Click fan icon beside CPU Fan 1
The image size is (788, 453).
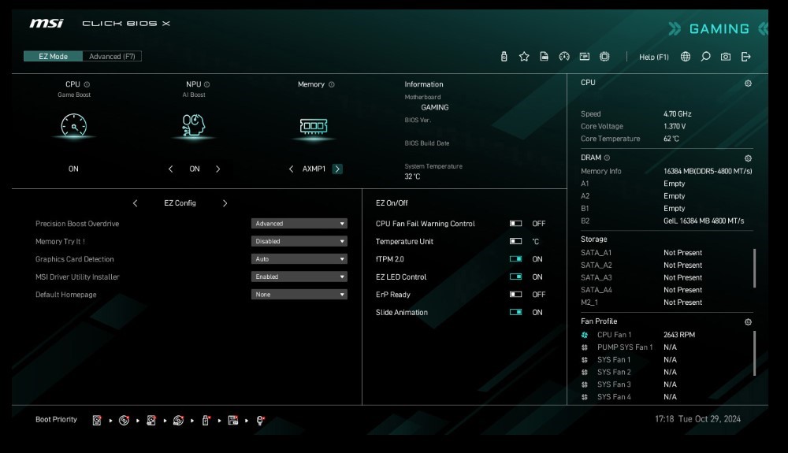(585, 335)
